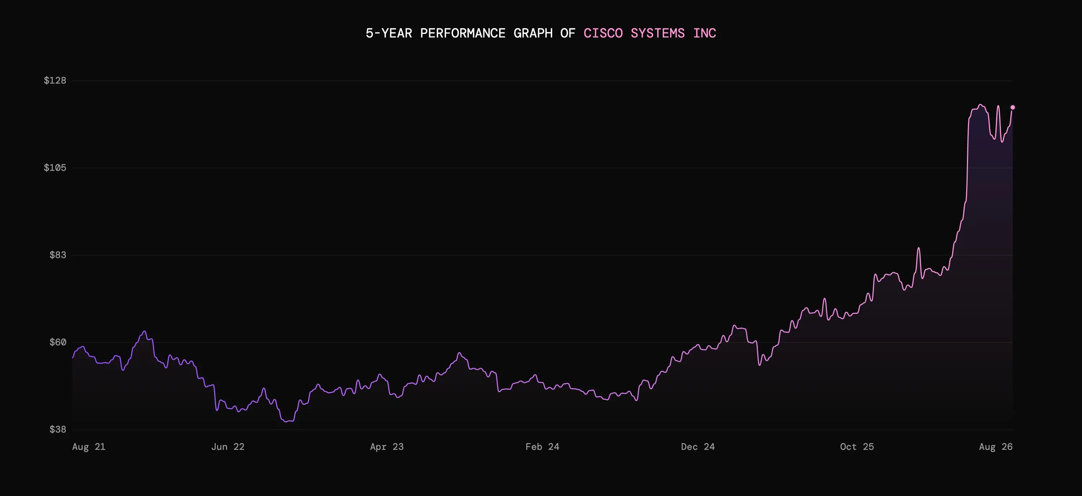
Task: Select the 5-YEAR PERFORMANCE GRAPH OF heading
Action: [470, 33]
